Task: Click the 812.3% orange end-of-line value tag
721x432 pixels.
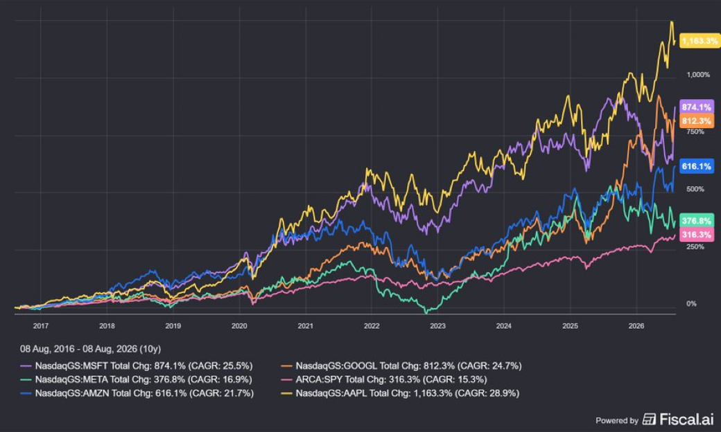Action: [x=697, y=121]
